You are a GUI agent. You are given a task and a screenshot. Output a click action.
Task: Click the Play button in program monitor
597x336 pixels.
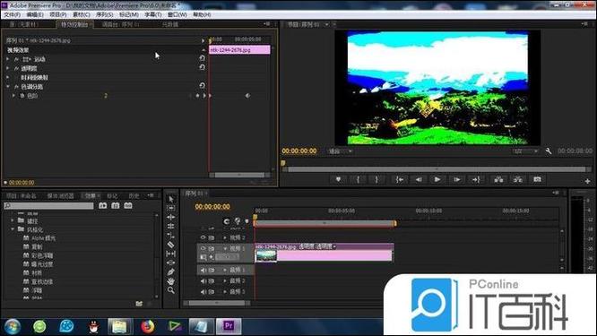[x=437, y=179]
